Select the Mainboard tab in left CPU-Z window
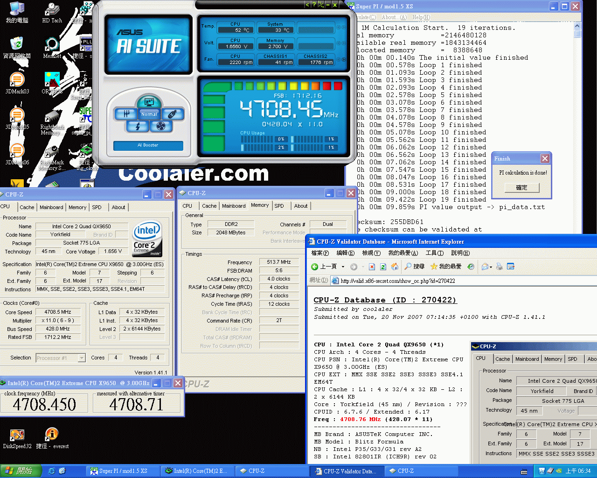Viewport: 597px width, 478px height. coord(51,207)
